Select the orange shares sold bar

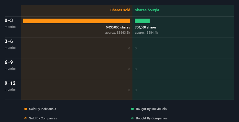tap(77, 21)
